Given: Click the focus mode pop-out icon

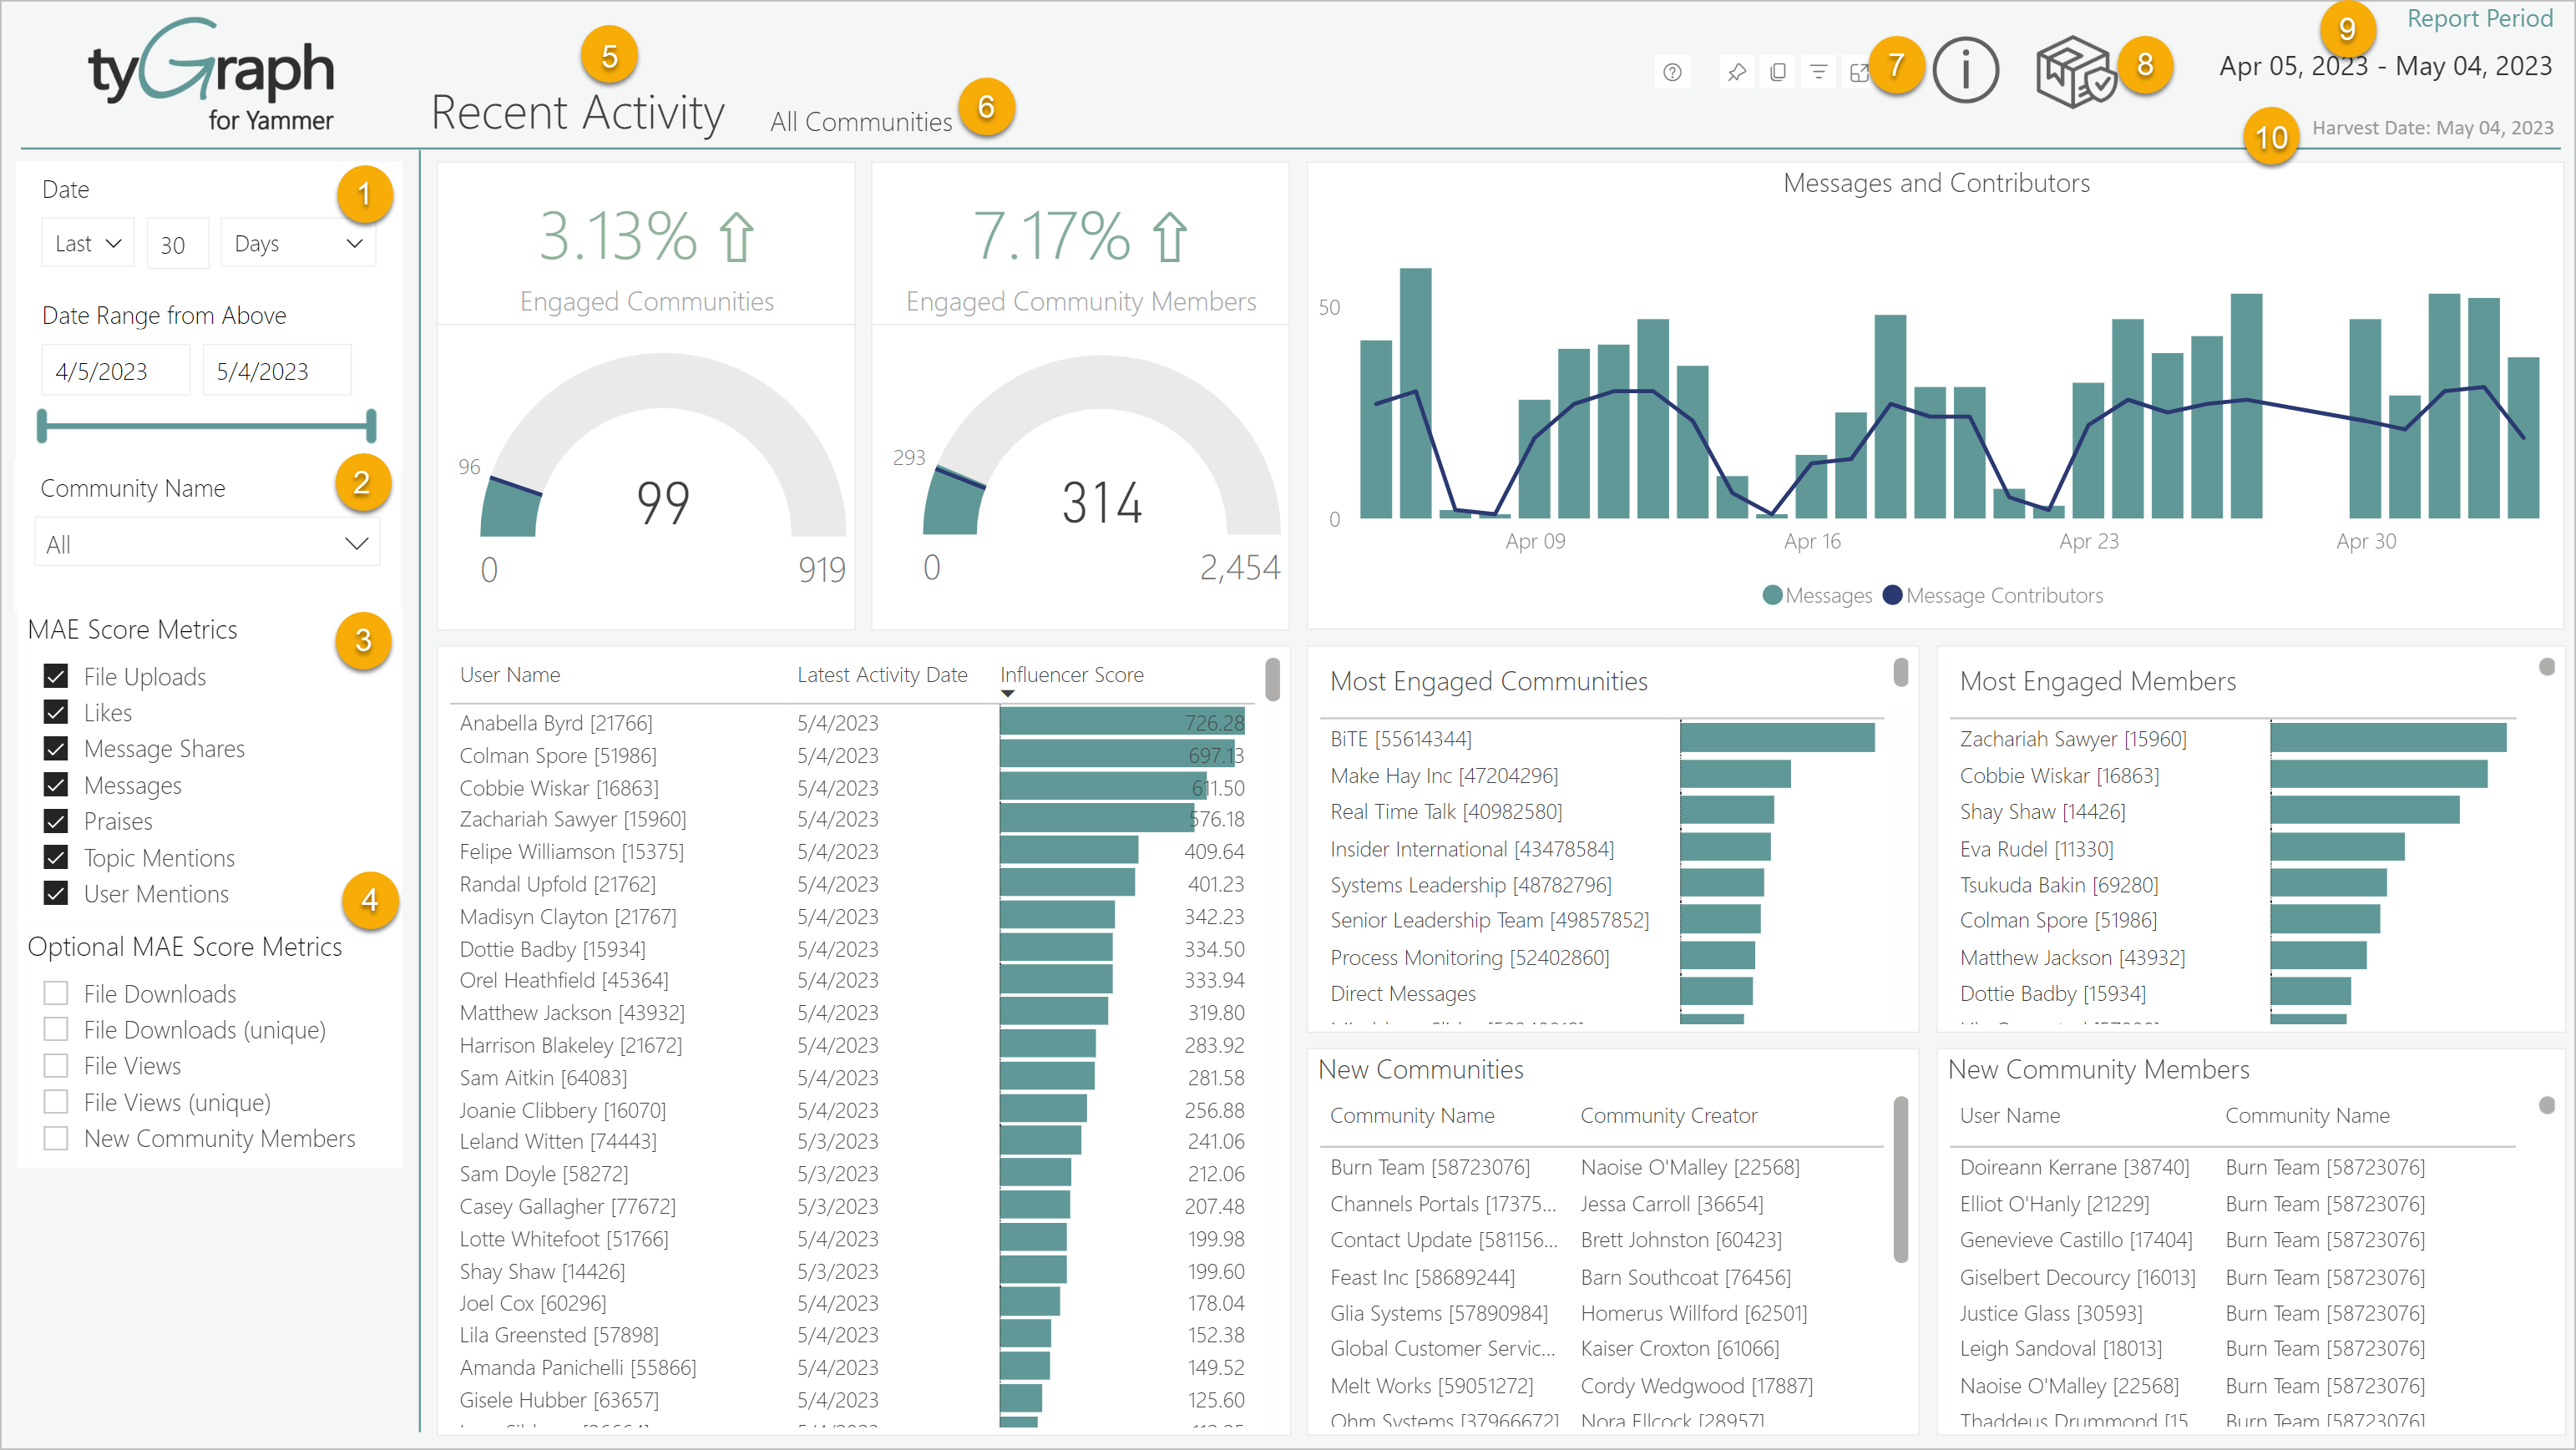Looking at the screenshot, I should [x=1859, y=72].
